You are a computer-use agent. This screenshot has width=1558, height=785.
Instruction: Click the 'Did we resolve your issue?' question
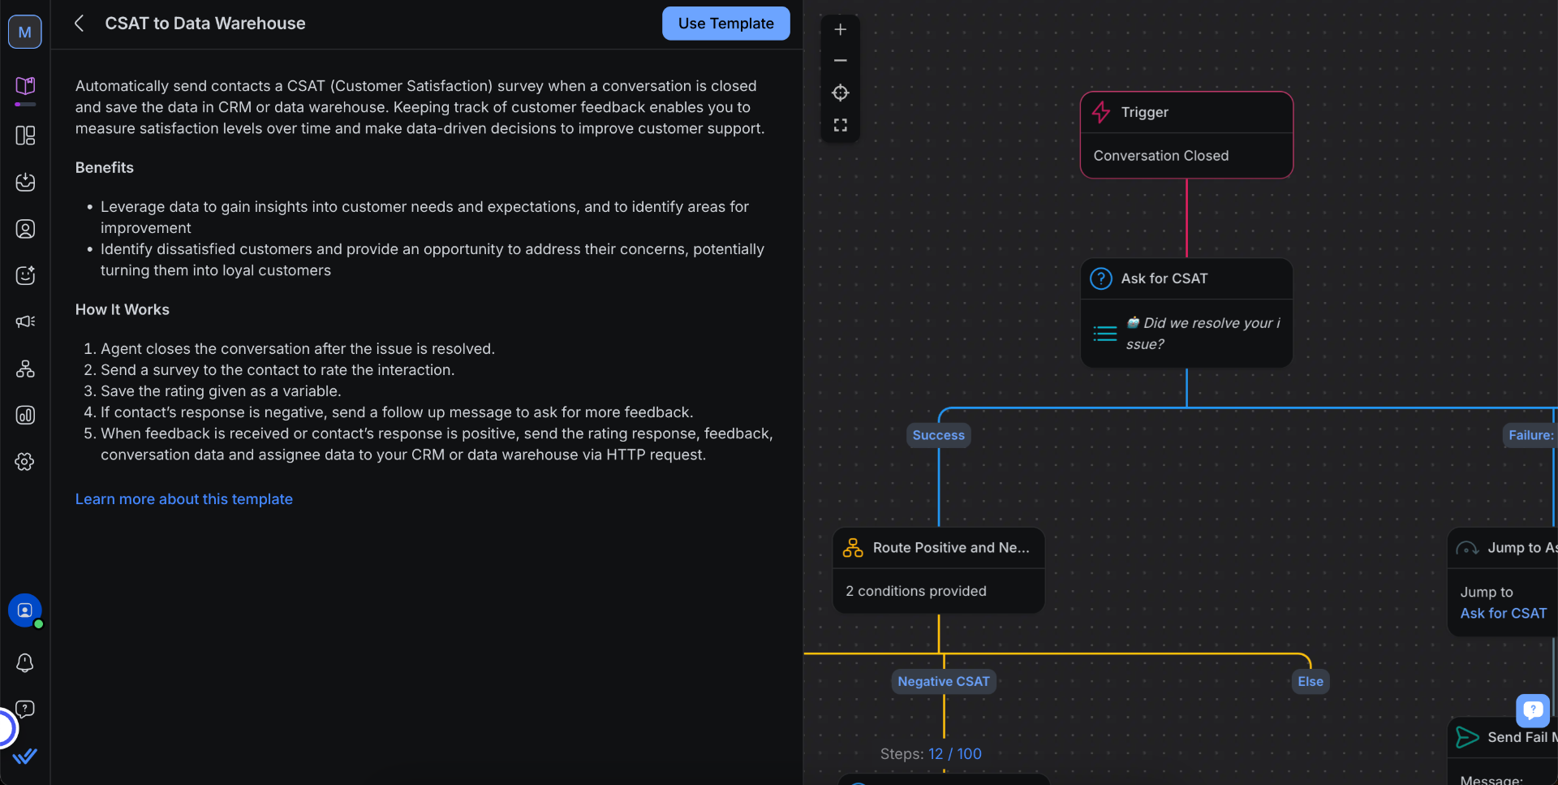(1203, 334)
